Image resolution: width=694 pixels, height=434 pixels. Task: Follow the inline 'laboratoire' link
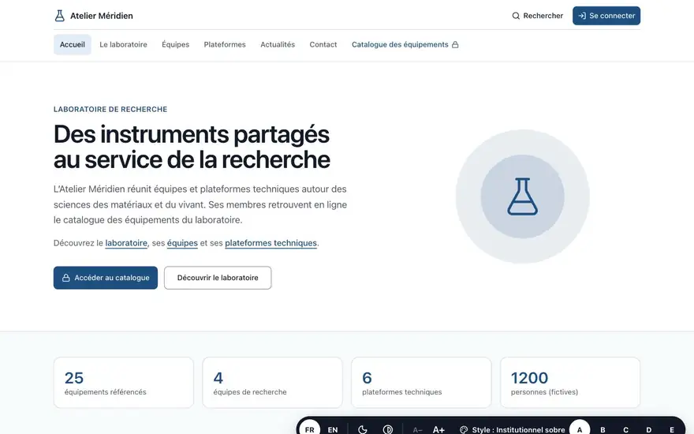(126, 243)
